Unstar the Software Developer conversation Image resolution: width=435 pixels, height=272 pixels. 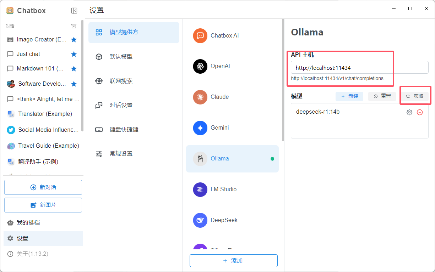click(x=74, y=84)
